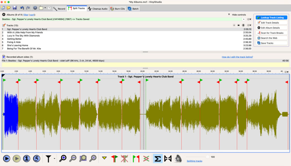Select track 3 Lucy In The Sky With Diamonds
The width and height of the screenshot is (291, 166).
tap(23, 36)
